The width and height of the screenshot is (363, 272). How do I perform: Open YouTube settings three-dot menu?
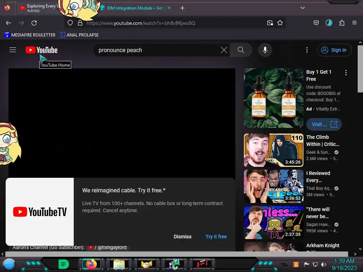coord(307,50)
